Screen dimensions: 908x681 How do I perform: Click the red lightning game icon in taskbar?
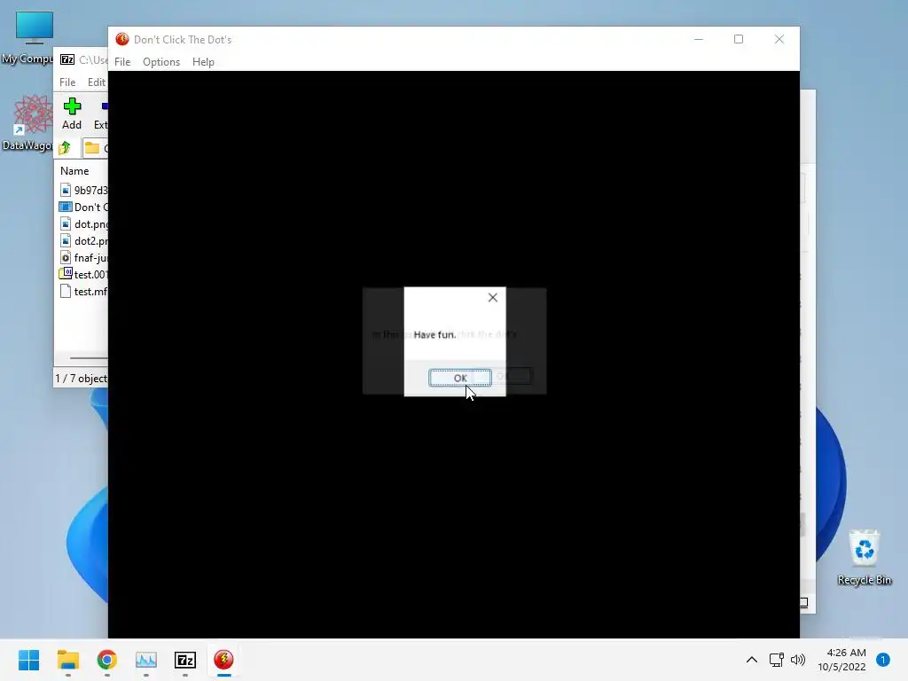pos(223,660)
